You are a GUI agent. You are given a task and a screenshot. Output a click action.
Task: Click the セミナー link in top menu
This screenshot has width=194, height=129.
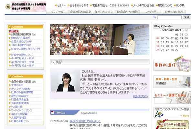click(x=61, y=5)
